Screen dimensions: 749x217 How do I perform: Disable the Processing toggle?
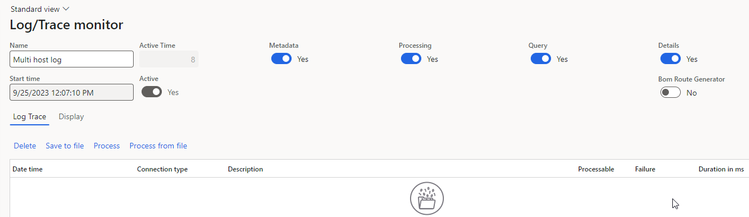pyautogui.click(x=411, y=58)
